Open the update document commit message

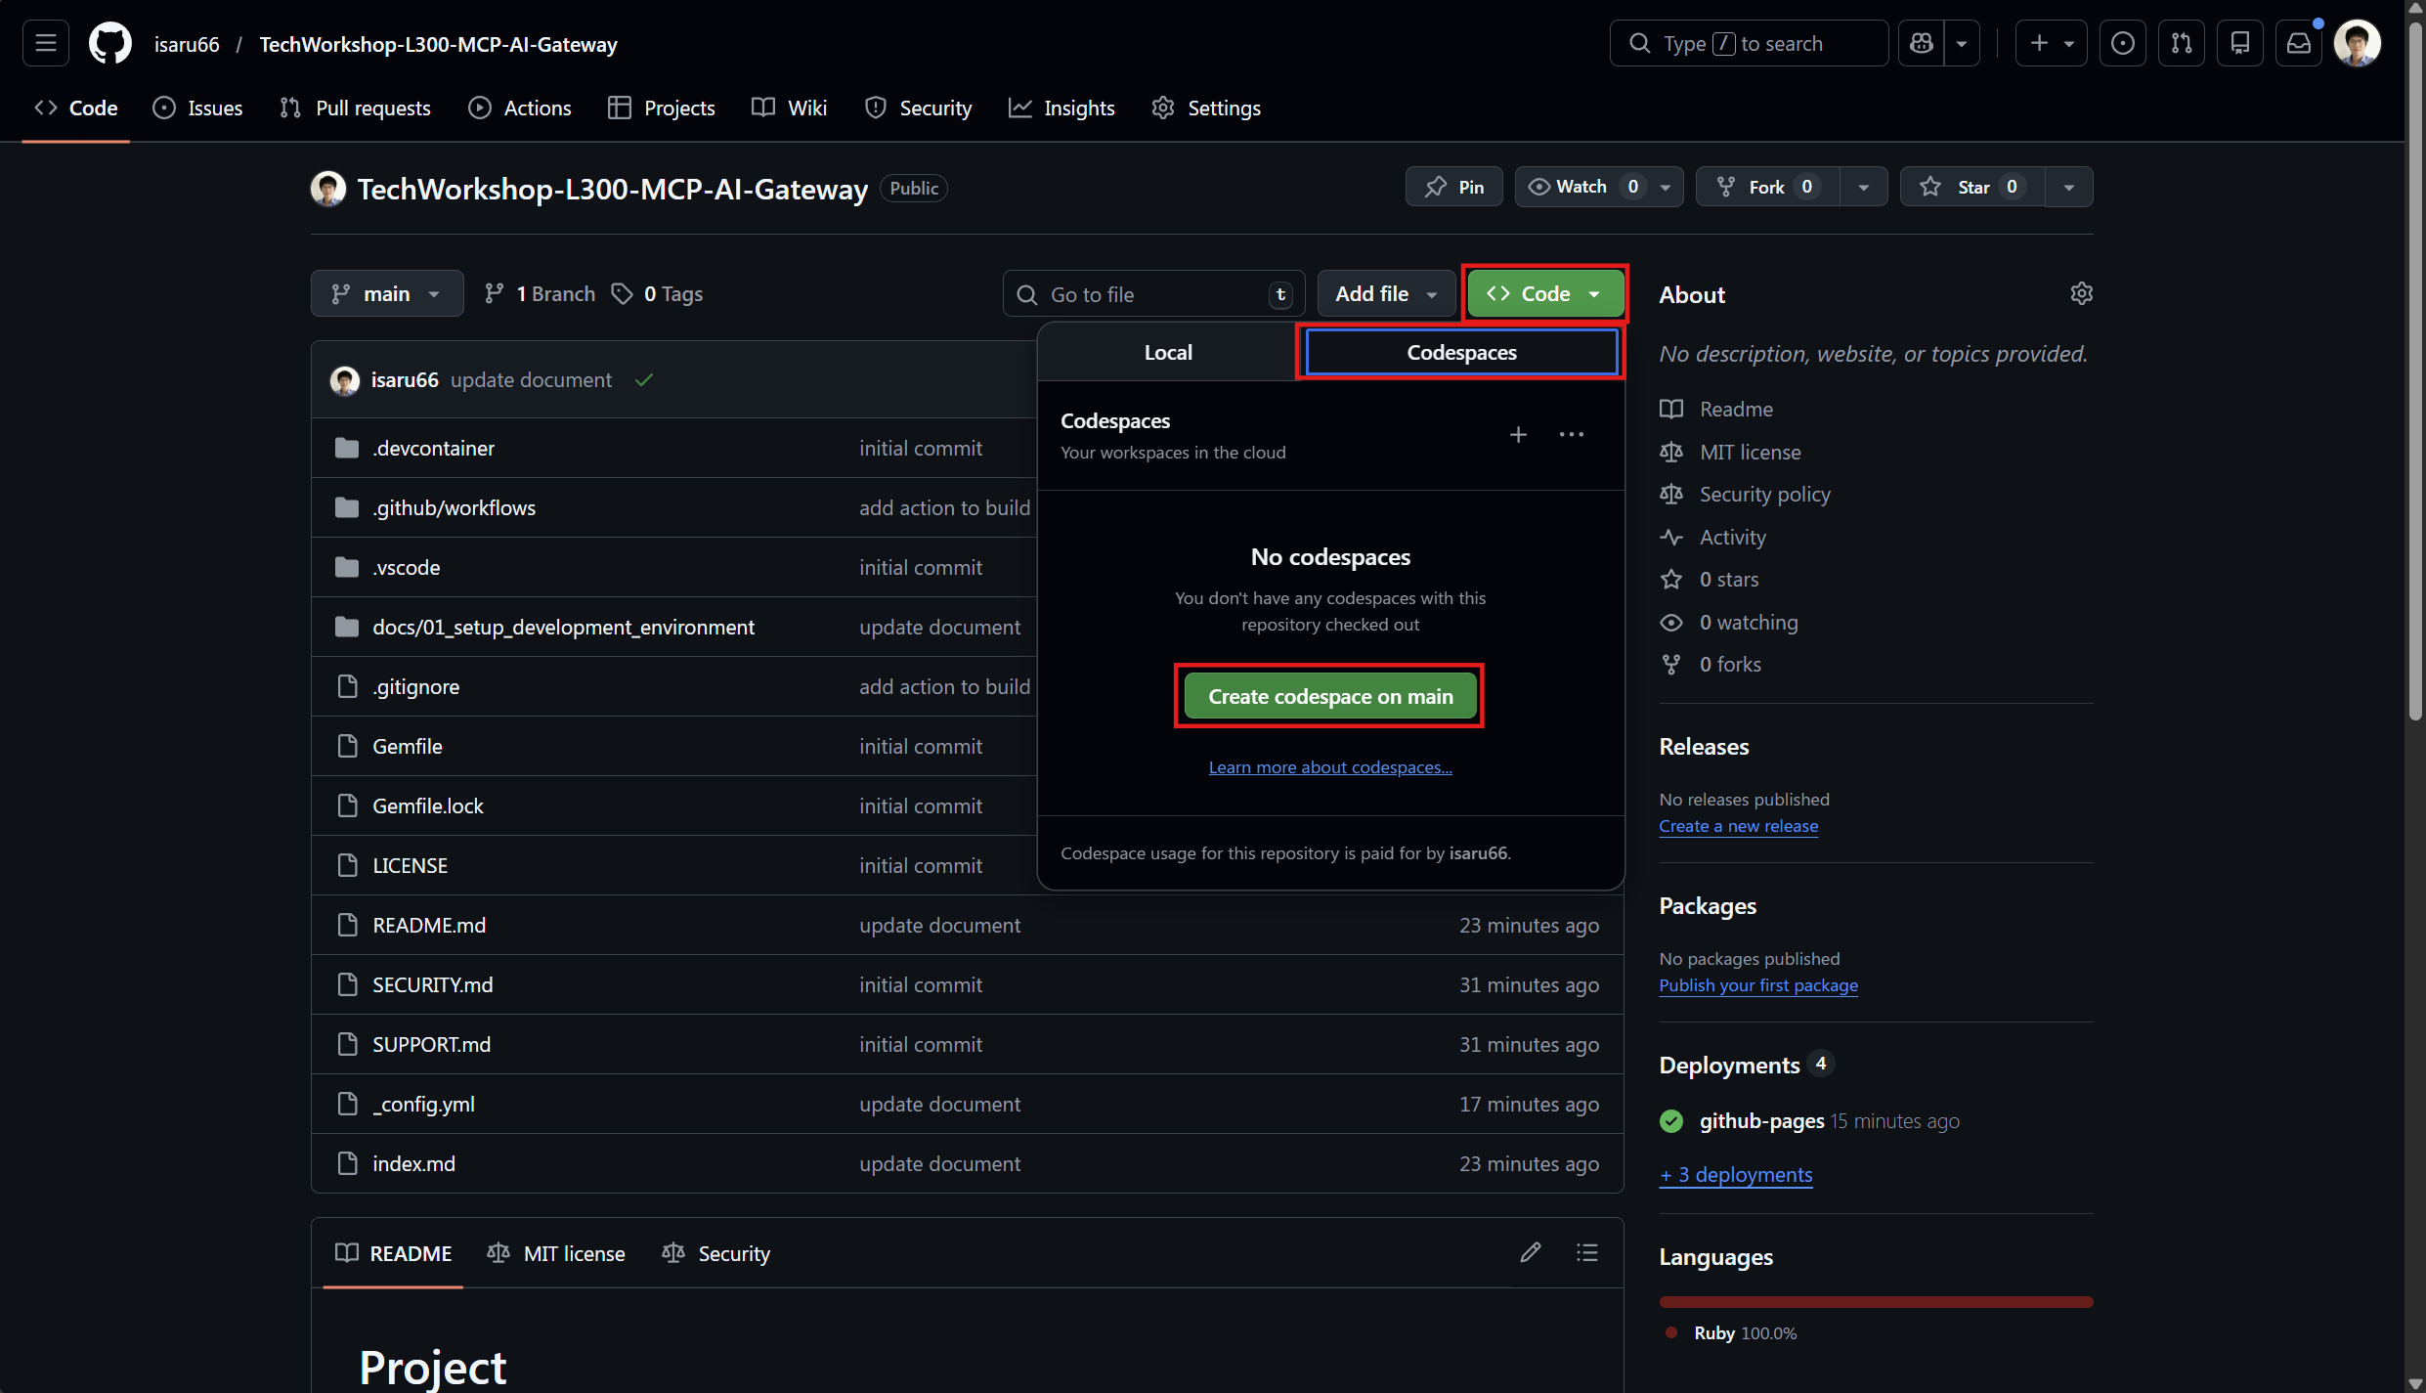[x=531, y=380]
